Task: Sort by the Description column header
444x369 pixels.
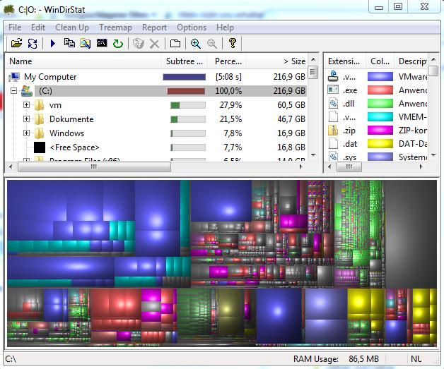Action: [411, 61]
